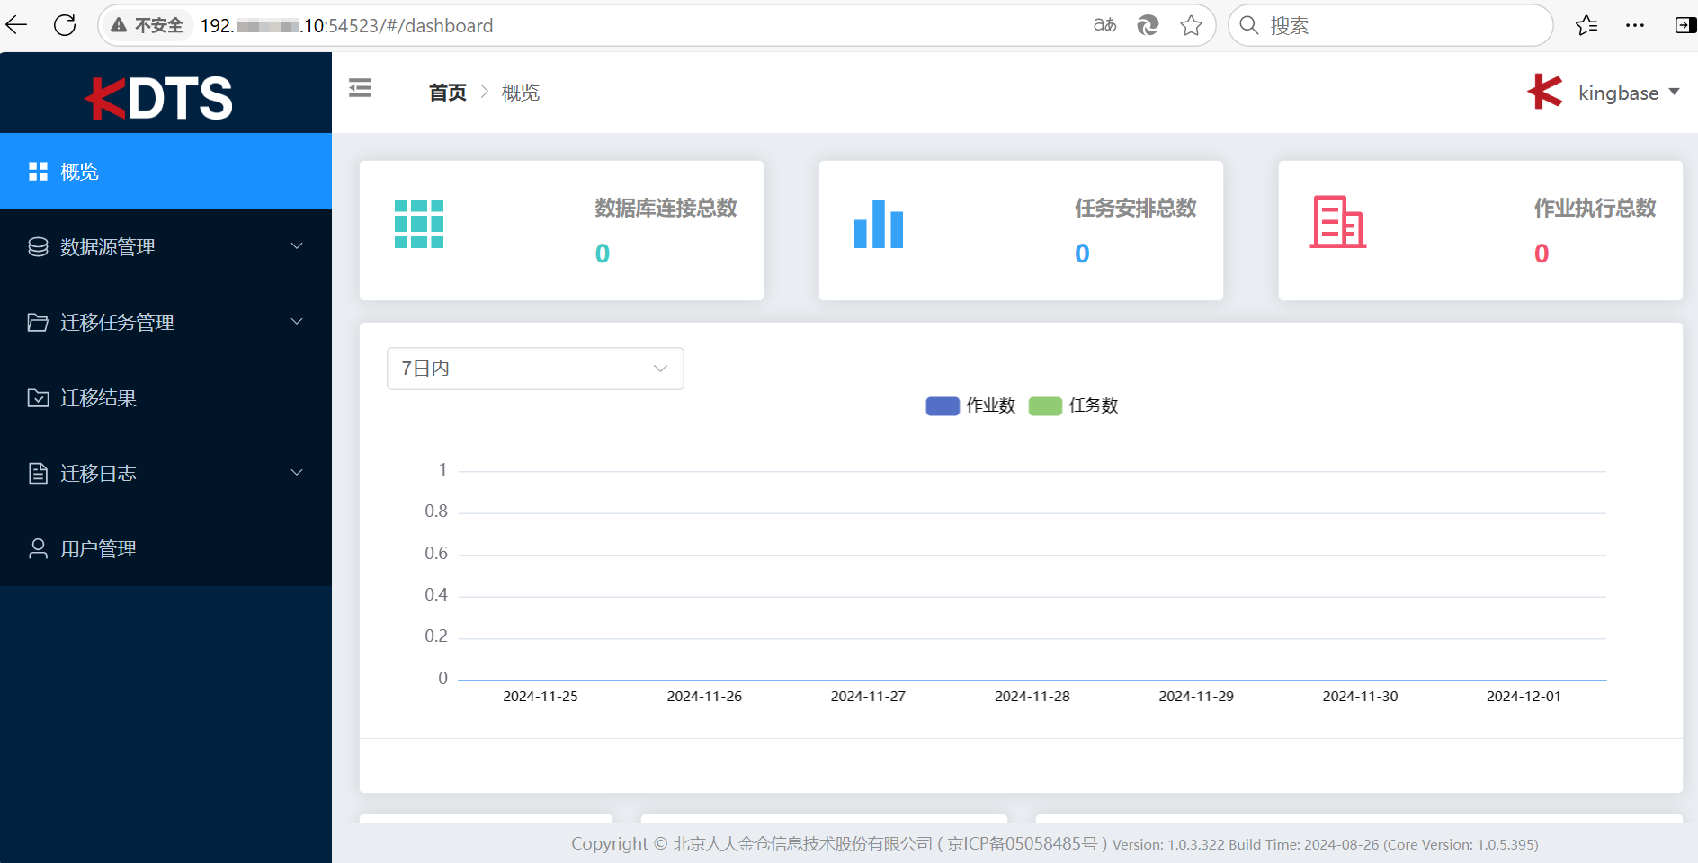Click the red building icon for 作业执行总数

[x=1338, y=222]
